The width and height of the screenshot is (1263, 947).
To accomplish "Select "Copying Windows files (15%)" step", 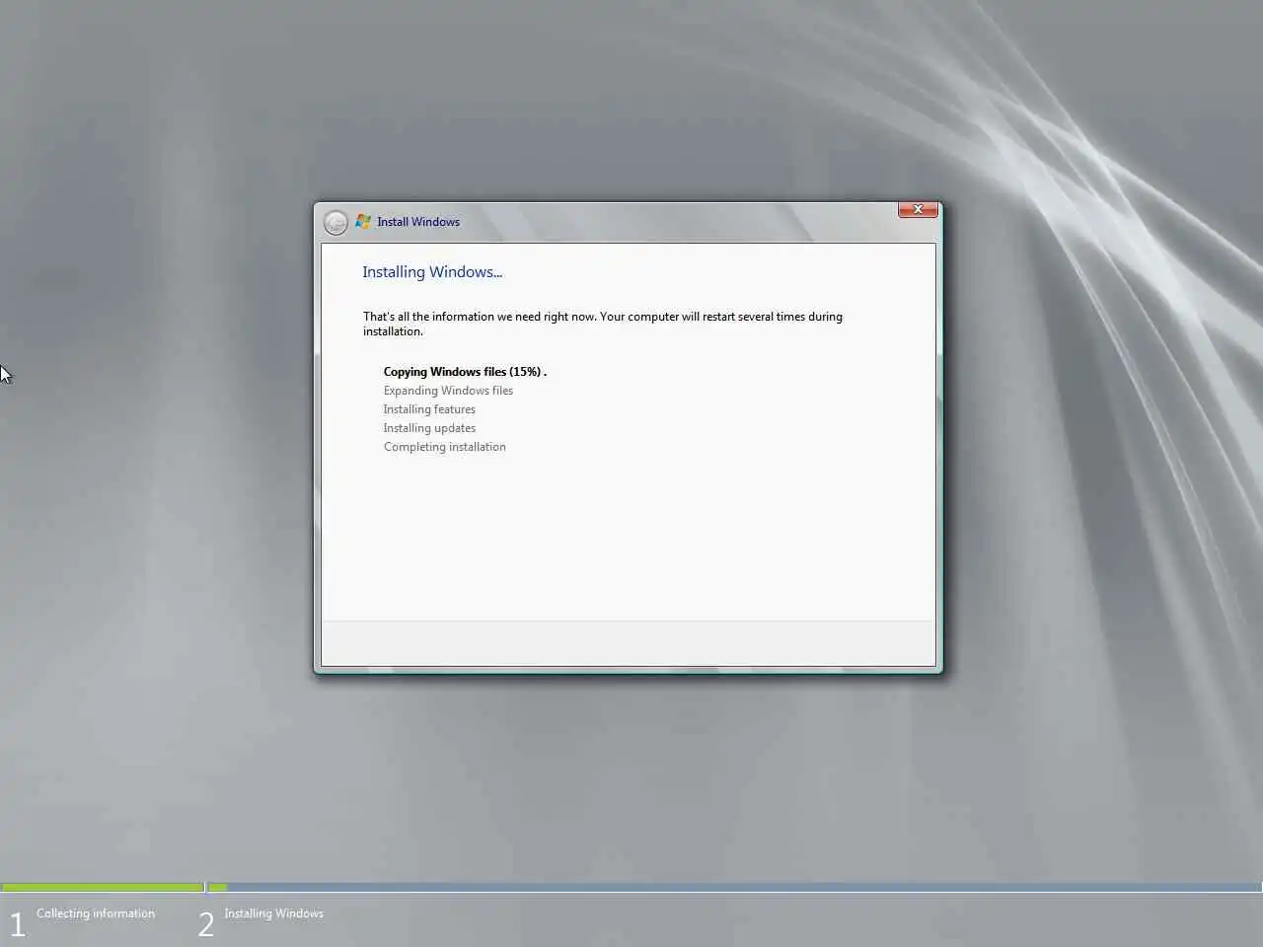I will pyautogui.click(x=465, y=372).
